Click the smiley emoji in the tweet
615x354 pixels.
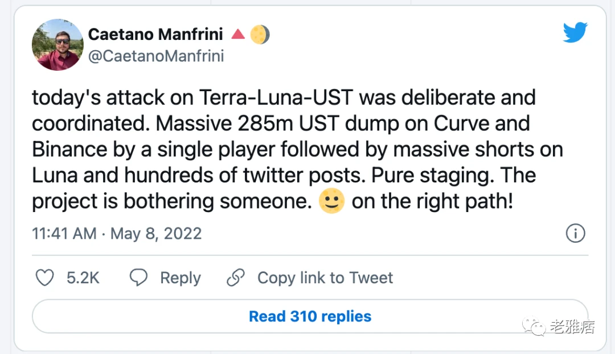(331, 201)
